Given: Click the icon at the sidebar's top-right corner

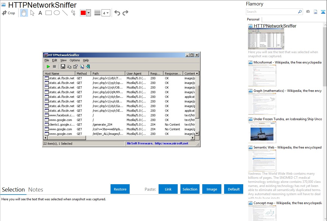Looking at the screenshot, I should 323,12.
